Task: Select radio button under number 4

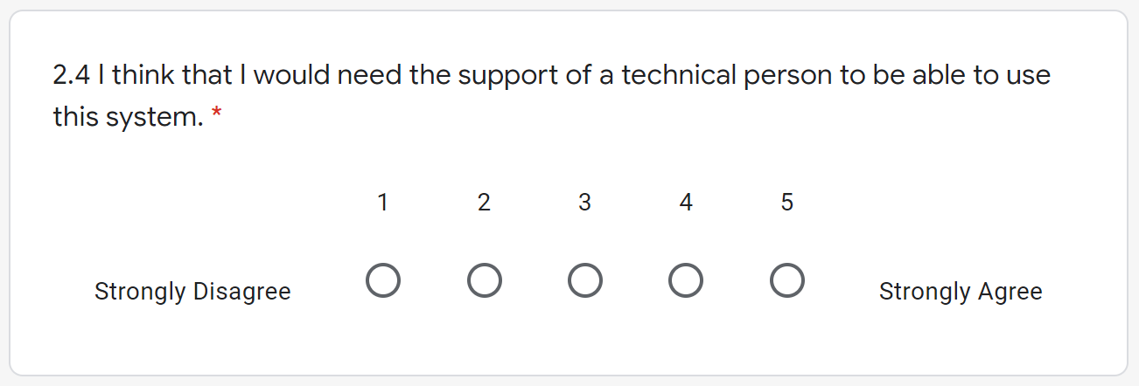Action: [686, 281]
